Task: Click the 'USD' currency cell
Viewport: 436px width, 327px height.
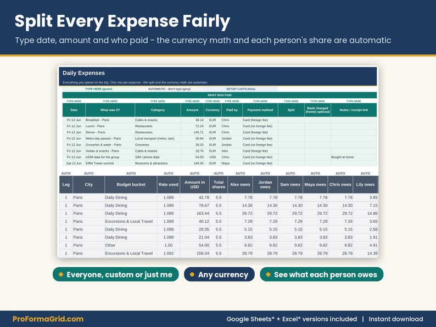Action: click(x=213, y=157)
